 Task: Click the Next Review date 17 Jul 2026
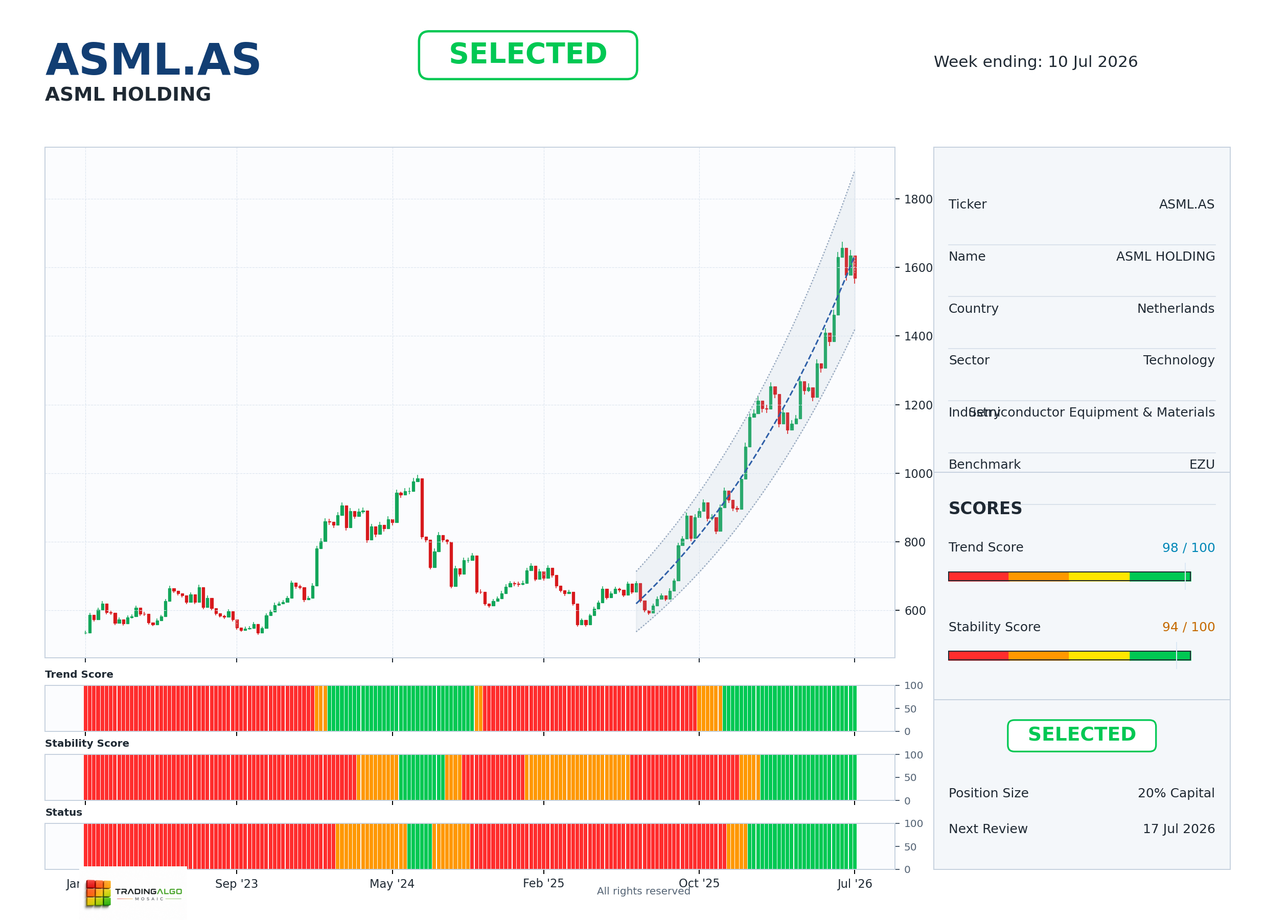(x=1179, y=829)
